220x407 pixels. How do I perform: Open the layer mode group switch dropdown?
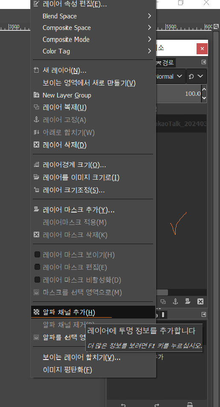(x=197, y=76)
